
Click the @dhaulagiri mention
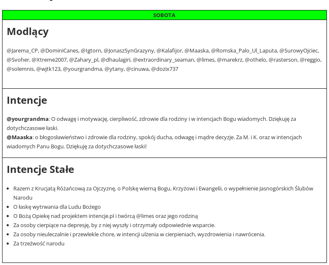[115, 60]
